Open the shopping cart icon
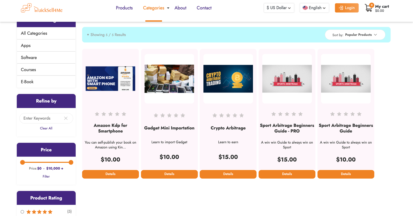 [x=369, y=8]
